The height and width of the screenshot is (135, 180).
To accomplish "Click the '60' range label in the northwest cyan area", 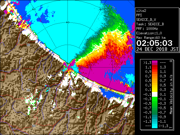I will (x=34, y=9).
